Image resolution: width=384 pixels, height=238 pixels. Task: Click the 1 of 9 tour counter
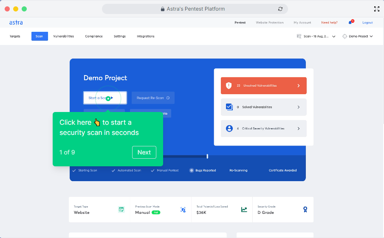(x=67, y=152)
